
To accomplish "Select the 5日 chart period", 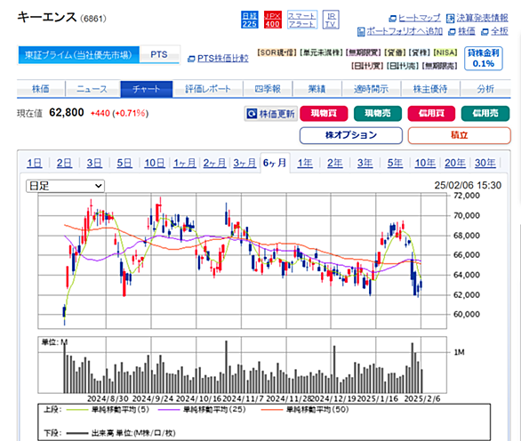I will tap(124, 164).
